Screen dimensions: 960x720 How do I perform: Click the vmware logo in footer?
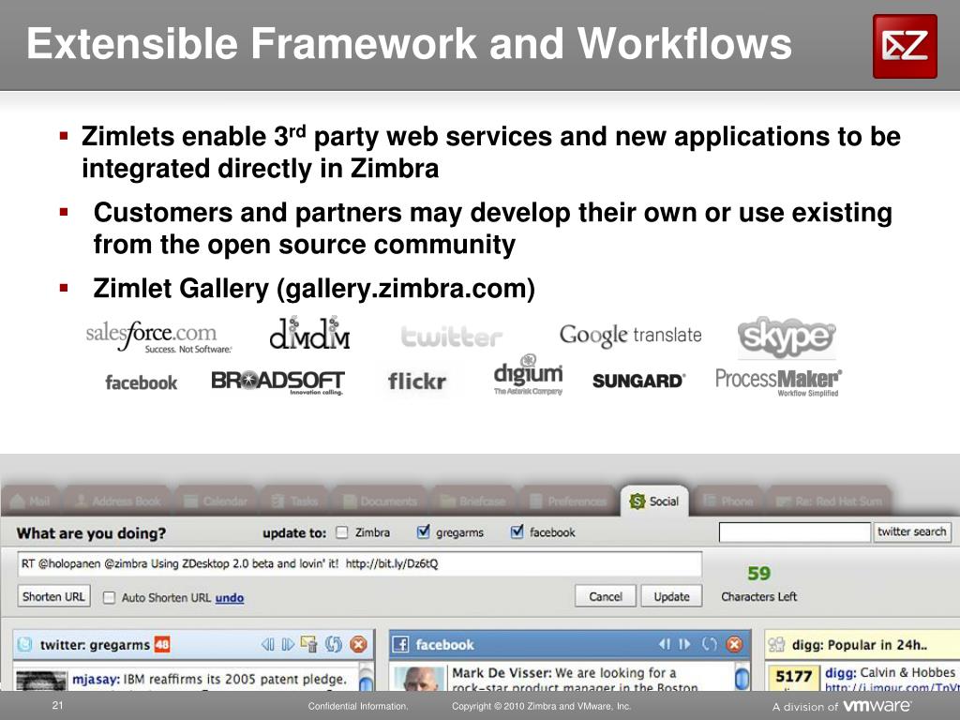tap(877, 705)
